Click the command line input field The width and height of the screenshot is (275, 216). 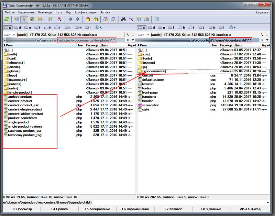pyautogui.click(x=182, y=202)
